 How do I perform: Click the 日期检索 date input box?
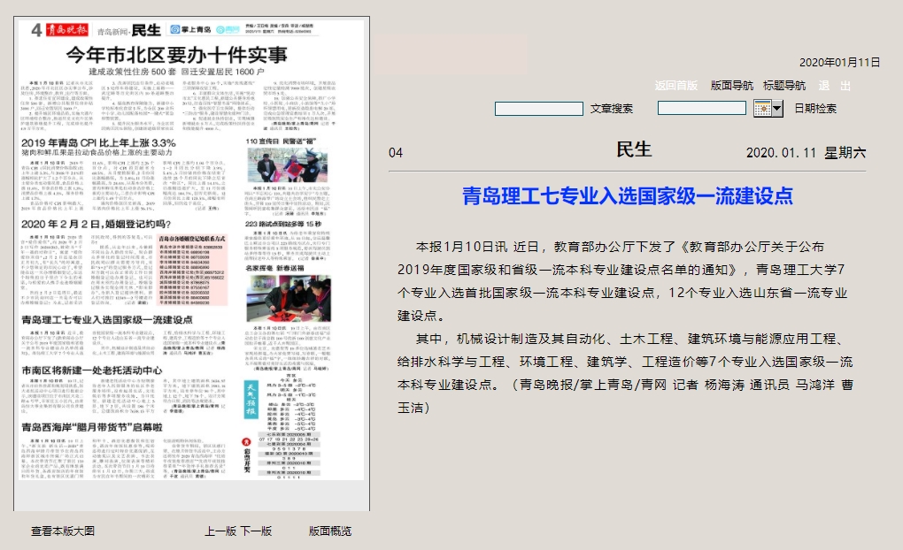pyautogui.click(x=701, y=108)
